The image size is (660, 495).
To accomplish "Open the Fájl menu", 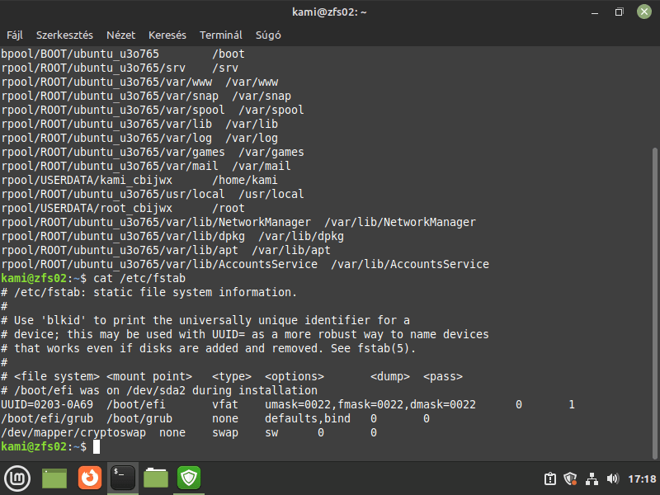I will click(x=15, y=35).
